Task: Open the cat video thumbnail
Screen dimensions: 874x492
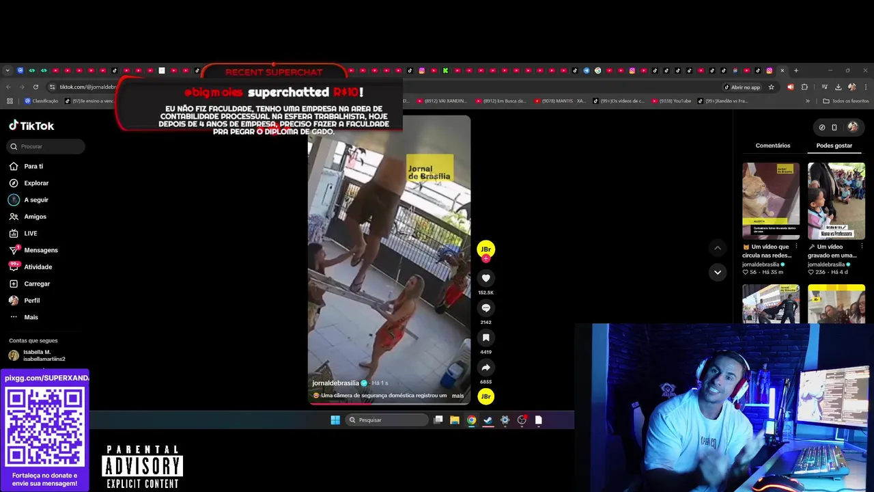Action: tap(771, 201)
